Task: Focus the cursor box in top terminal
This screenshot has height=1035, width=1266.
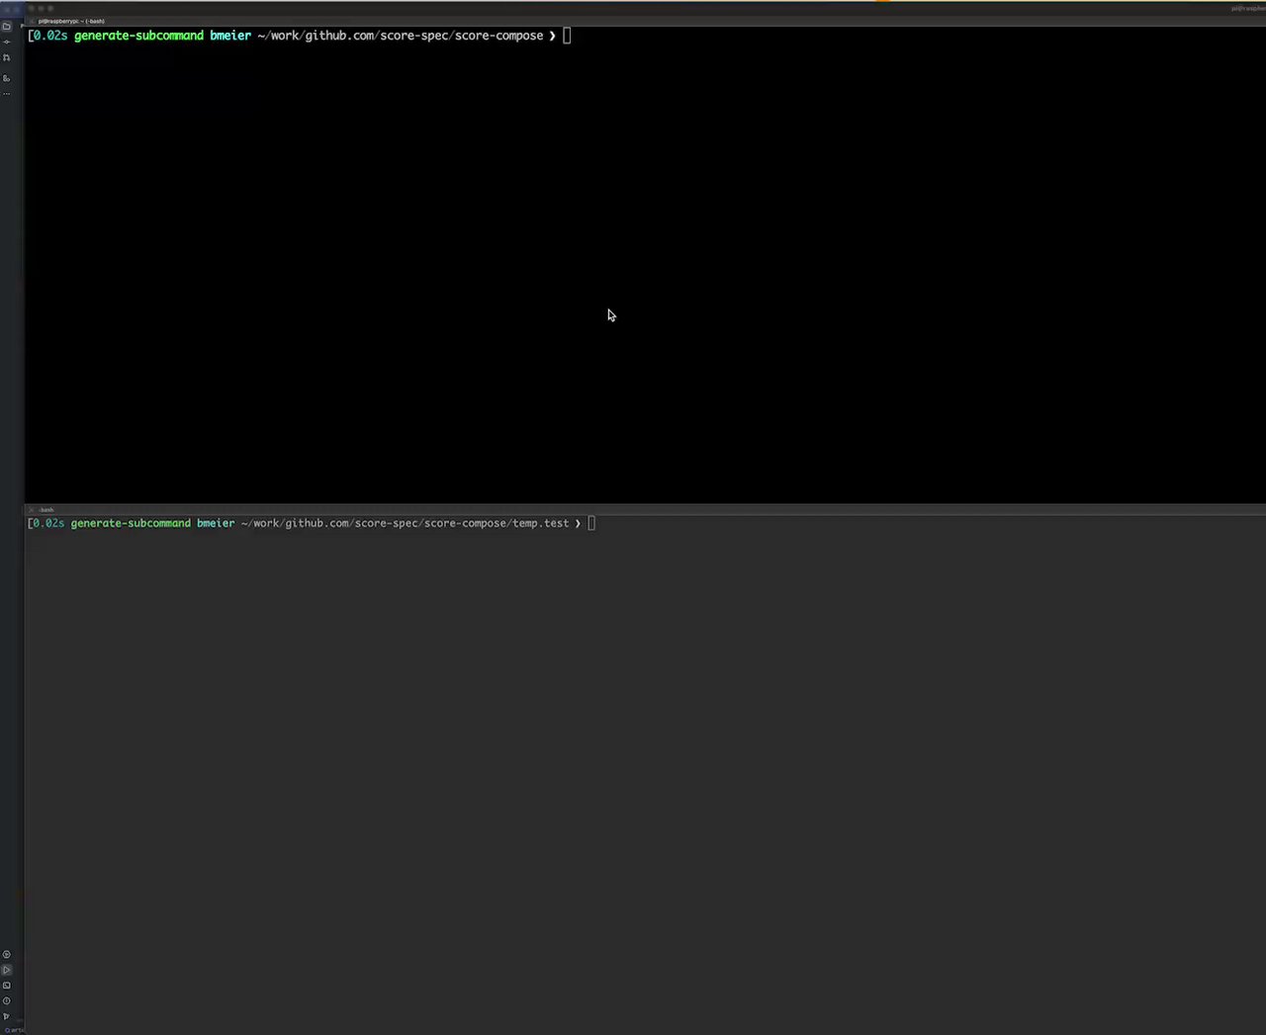Action: point(567,36)
